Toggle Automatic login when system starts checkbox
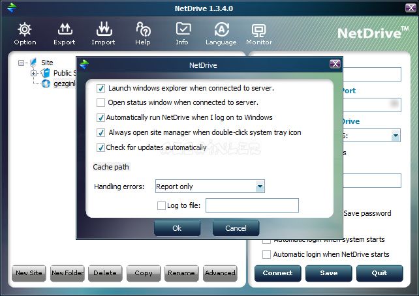The image size is (419, 296). coord(266,241)
